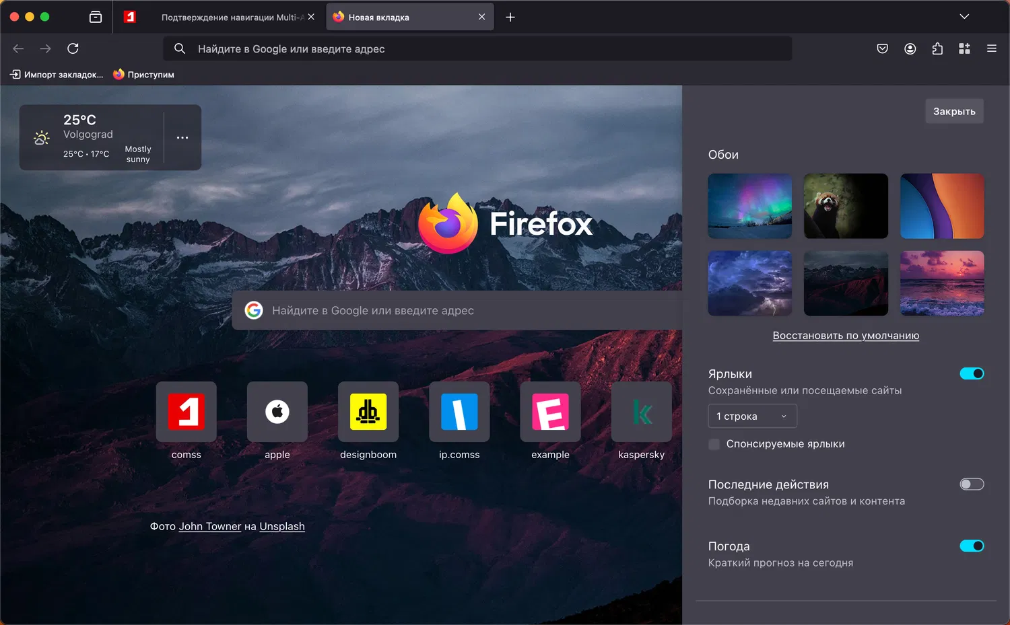1010x625 pixels.
Task: Open the Firefox View tab list icon
Action: click(96, 17)
